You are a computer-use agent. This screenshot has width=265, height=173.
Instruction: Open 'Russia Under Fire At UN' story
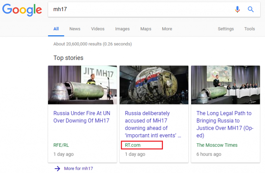pos(82,117)
